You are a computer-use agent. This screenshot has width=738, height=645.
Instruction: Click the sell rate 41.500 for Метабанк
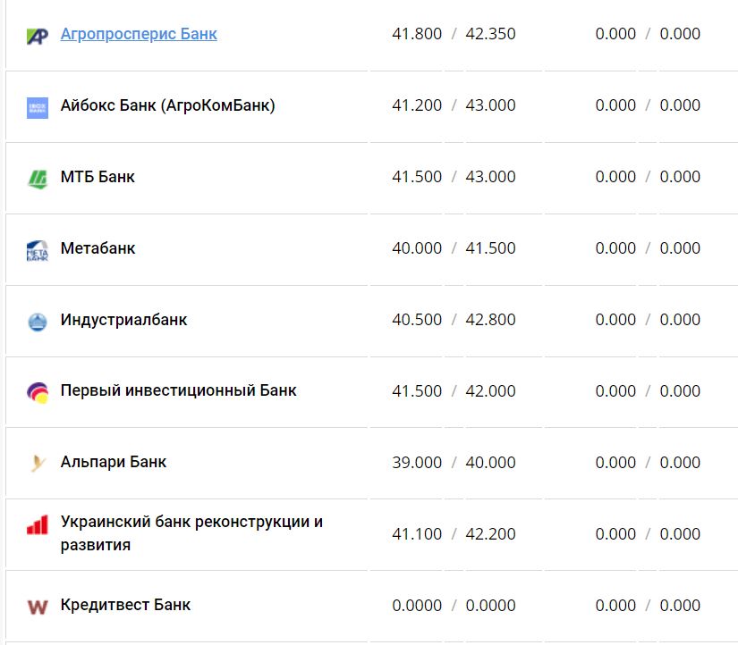tap(490, 247)
